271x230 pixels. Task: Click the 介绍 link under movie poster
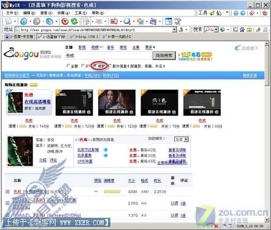click(x=43, y=160)
